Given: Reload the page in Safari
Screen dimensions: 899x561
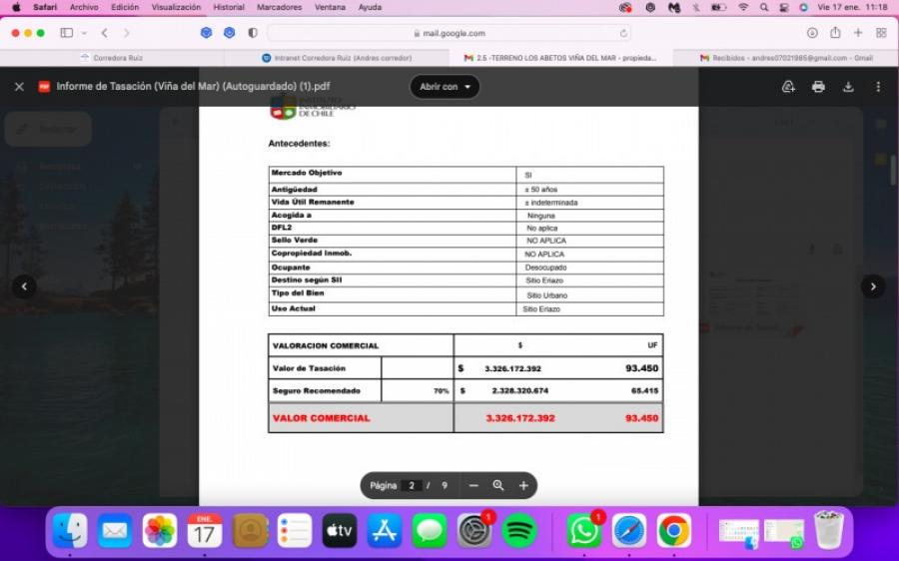Looking at the screenshot, I should click(624, 33).
